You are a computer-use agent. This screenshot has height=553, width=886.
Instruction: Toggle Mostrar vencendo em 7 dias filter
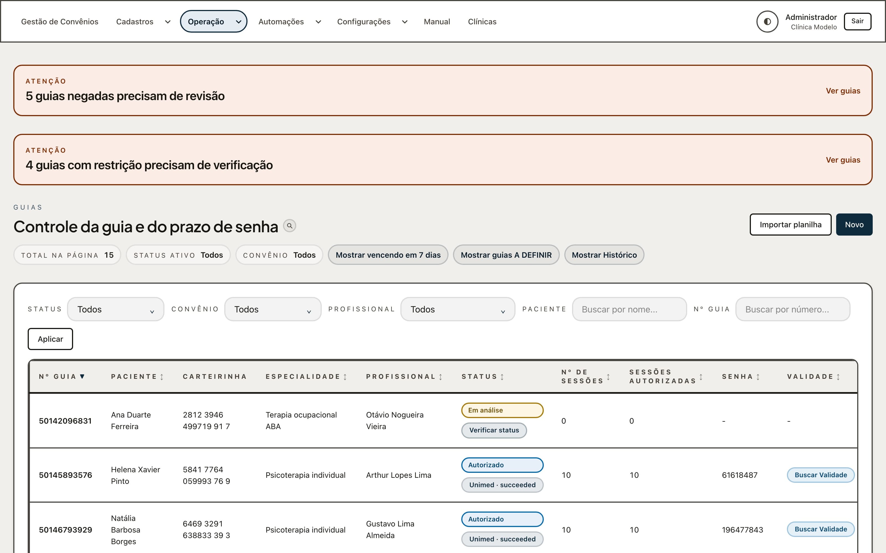click(388, 255)
